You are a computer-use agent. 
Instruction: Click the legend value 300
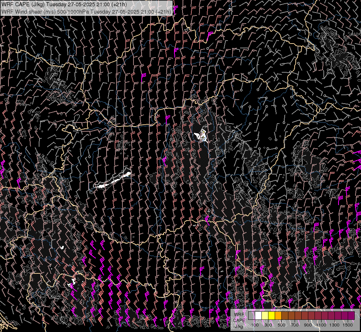268,325
